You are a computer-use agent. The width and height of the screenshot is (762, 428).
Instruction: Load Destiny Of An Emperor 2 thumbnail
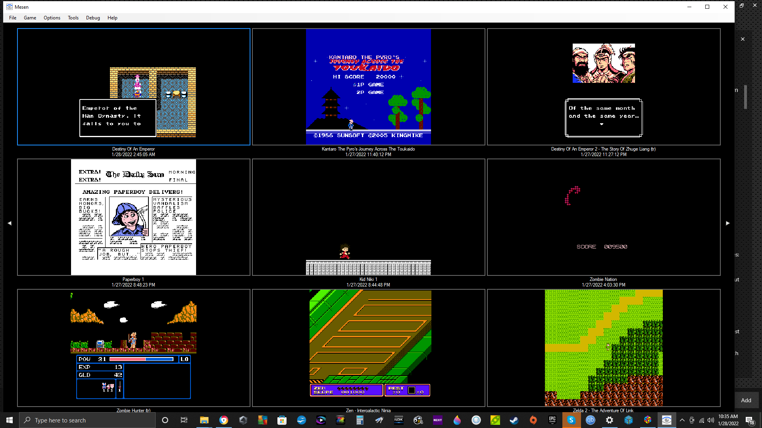[604, 87]
